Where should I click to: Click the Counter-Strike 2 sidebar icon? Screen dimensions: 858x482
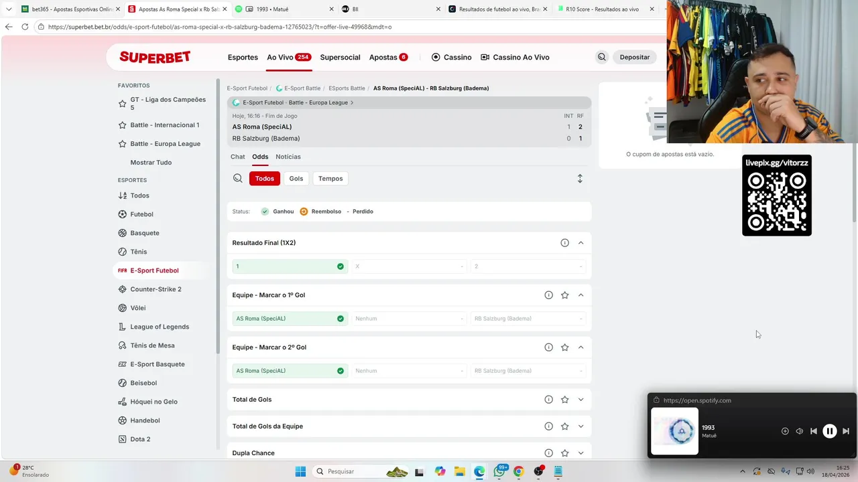[122, 289]
